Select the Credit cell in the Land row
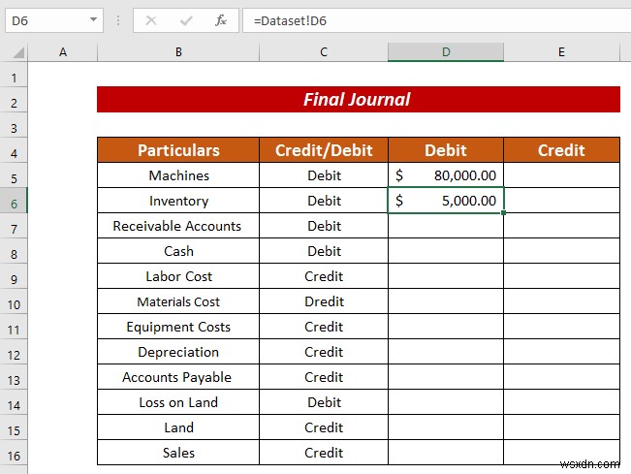Screen dimensions: 631x474 [324, 427]
